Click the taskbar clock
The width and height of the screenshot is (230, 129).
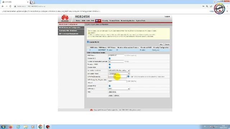224,127
